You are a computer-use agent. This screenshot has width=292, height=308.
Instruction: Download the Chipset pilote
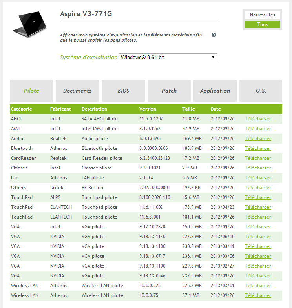(x=258, y=168)
